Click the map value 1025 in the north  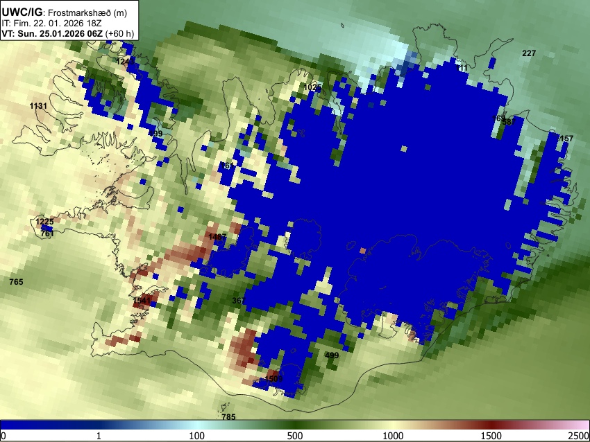[312, 87]
